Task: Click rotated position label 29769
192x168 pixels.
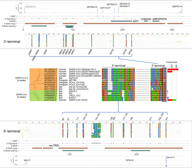Action: [130, 52]
